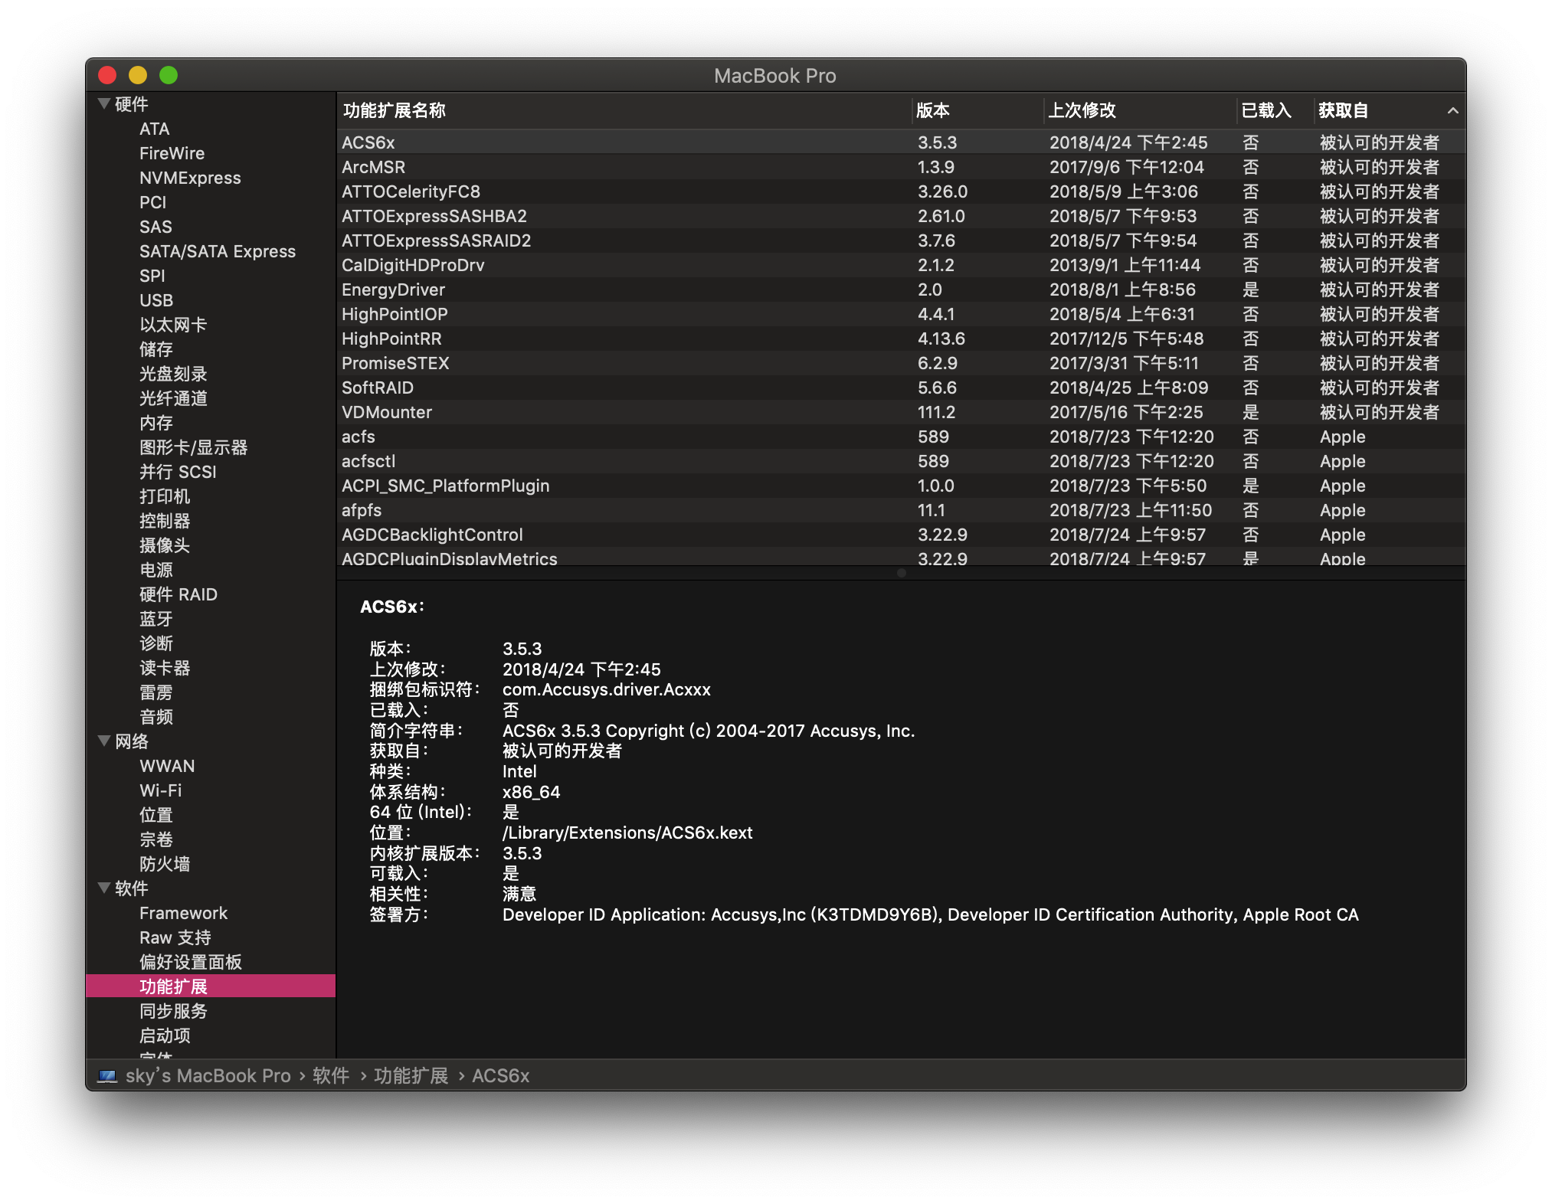1552x1204 pixels.
Task: Select SAS in the sidebar
Action: pyautogui.click(x=156, y=227)
